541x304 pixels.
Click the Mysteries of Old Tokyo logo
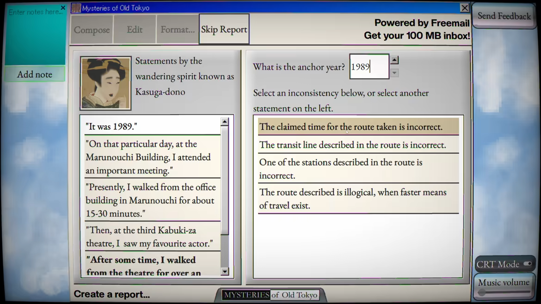(x=270, y=295)
